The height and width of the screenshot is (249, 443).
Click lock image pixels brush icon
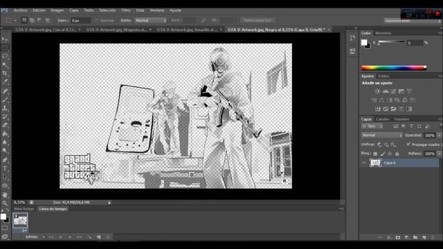coord(383,154)
